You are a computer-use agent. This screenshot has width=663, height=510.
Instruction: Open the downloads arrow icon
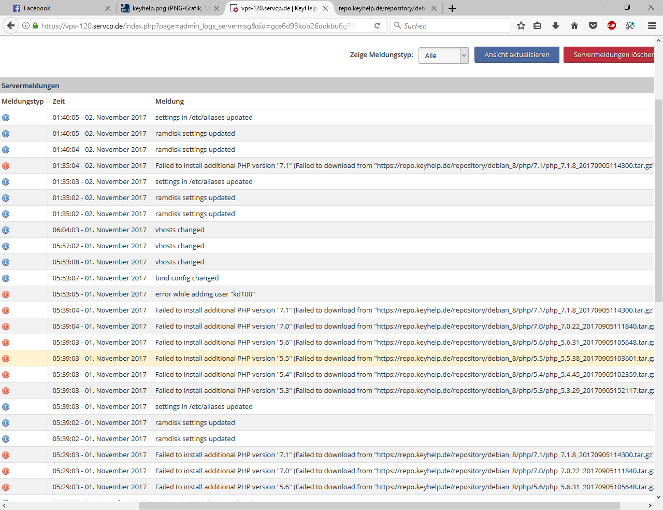[556, 25]
